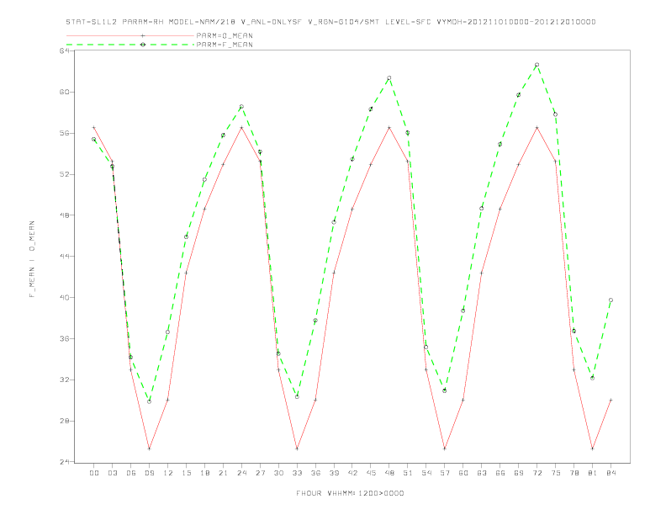Screen dimensions: 666x515
Task: Click the x-axis tick label 15
Action: click(186, 473)
